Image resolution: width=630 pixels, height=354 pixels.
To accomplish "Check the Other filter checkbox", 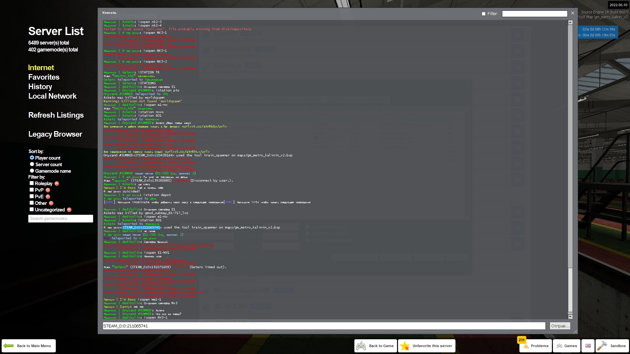I will pyautogui.click(x=32, y=203).
